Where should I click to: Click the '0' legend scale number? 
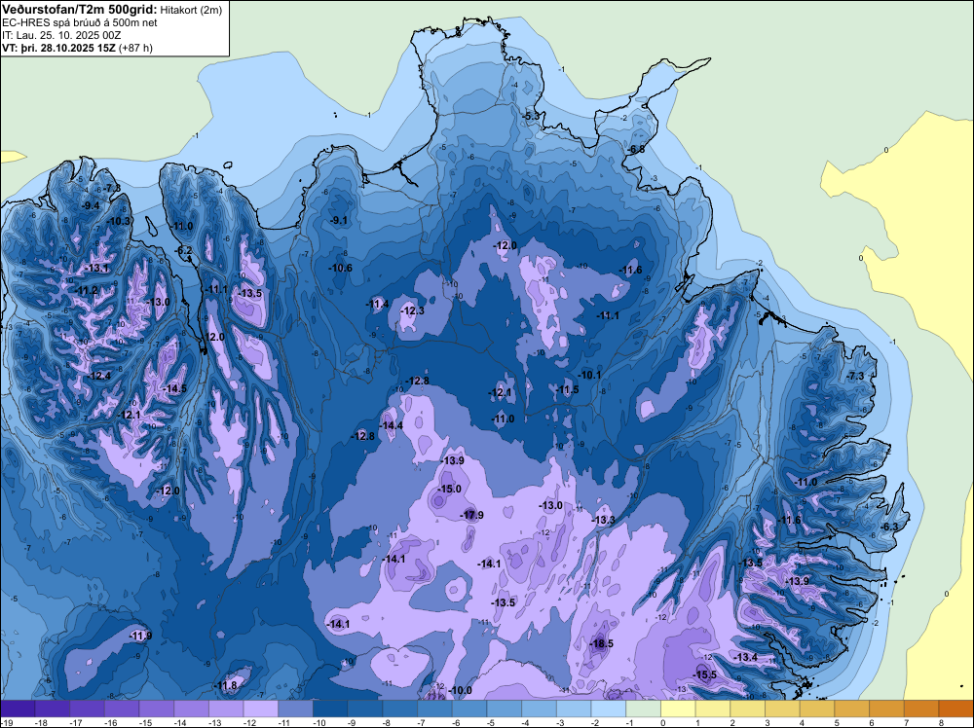[662, 723]
